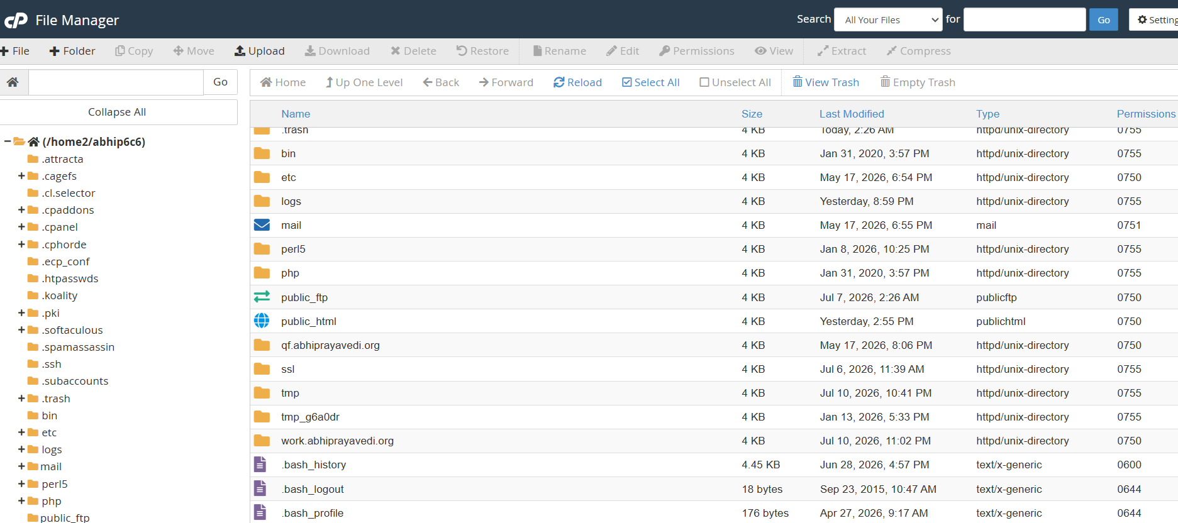
Task: Click the Extract toolbar button
Action: click(842, 51)
